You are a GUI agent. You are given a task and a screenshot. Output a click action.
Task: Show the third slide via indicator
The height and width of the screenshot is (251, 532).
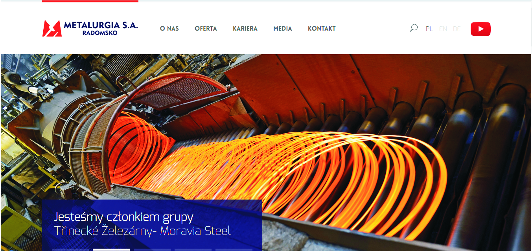pyautogui.click(x=152, y=249)
